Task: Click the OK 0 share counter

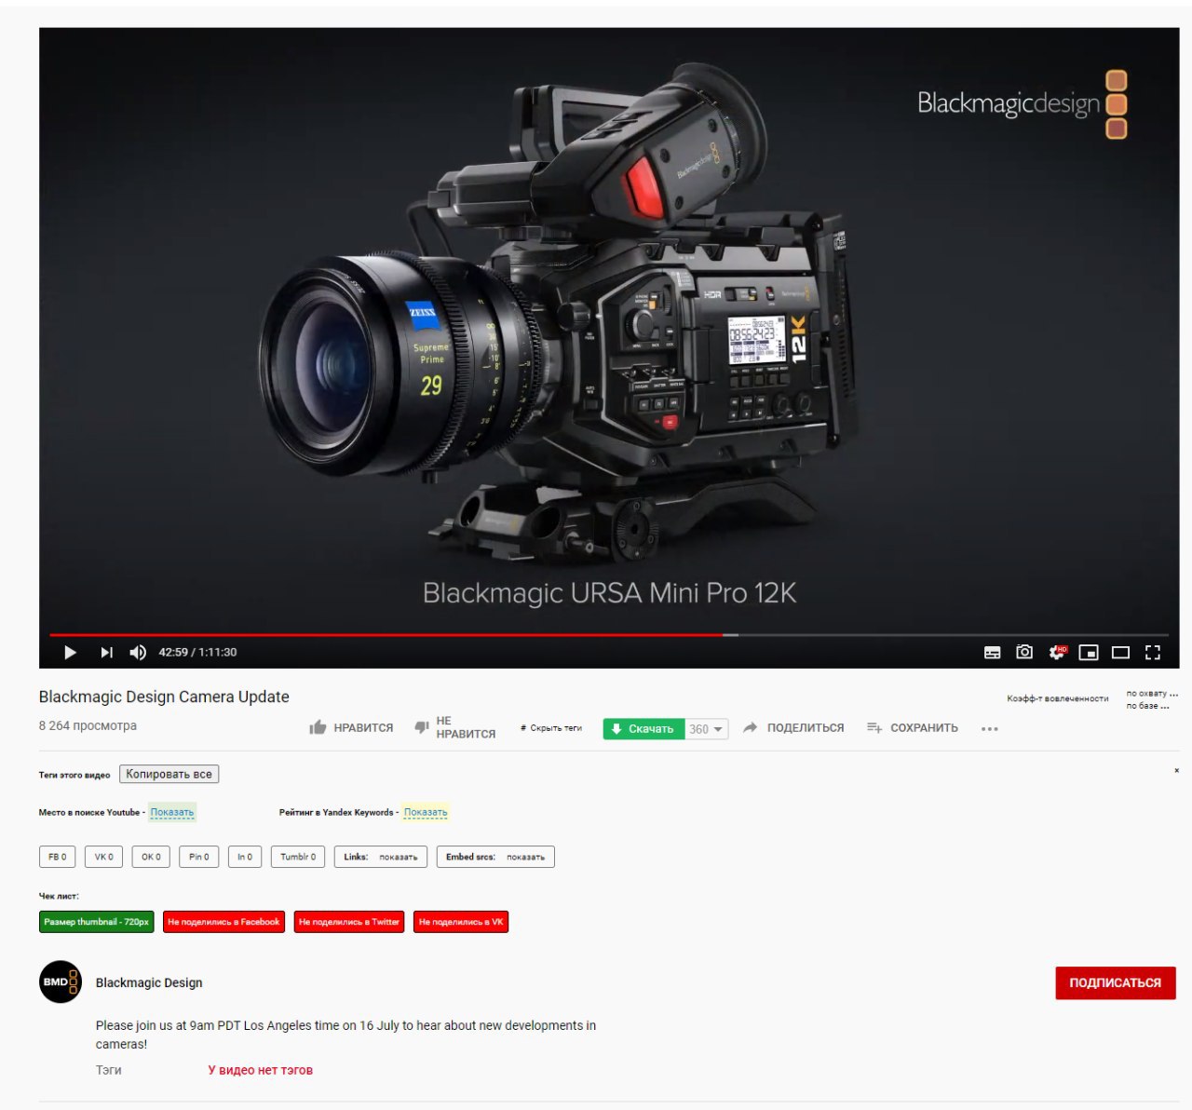Action: 151,857
